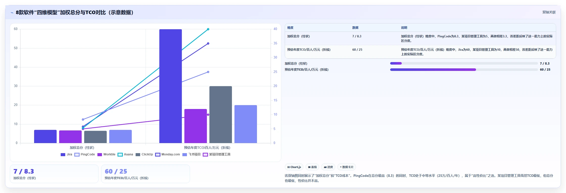The width and height of the screenshot is (566, 193).
Task: Click the left axis label 60
Action: 16,29
